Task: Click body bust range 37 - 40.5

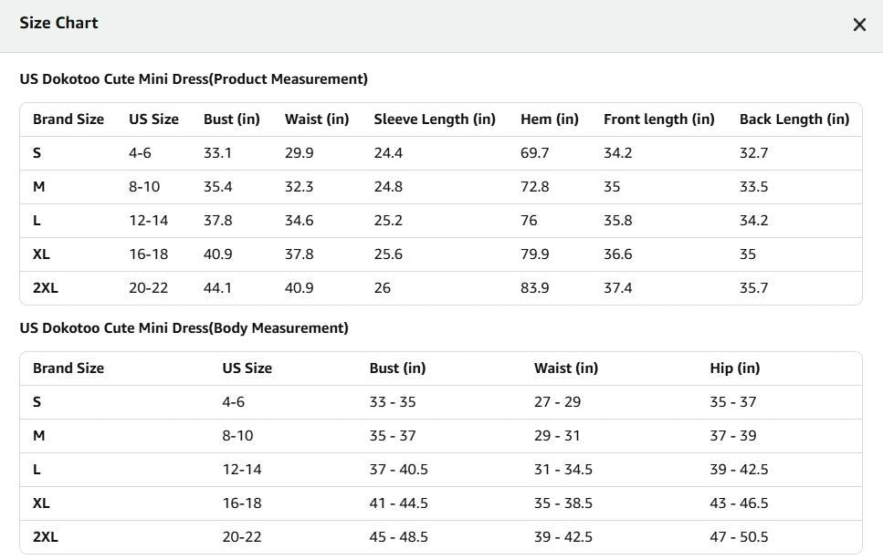Action: coord(399,470)
